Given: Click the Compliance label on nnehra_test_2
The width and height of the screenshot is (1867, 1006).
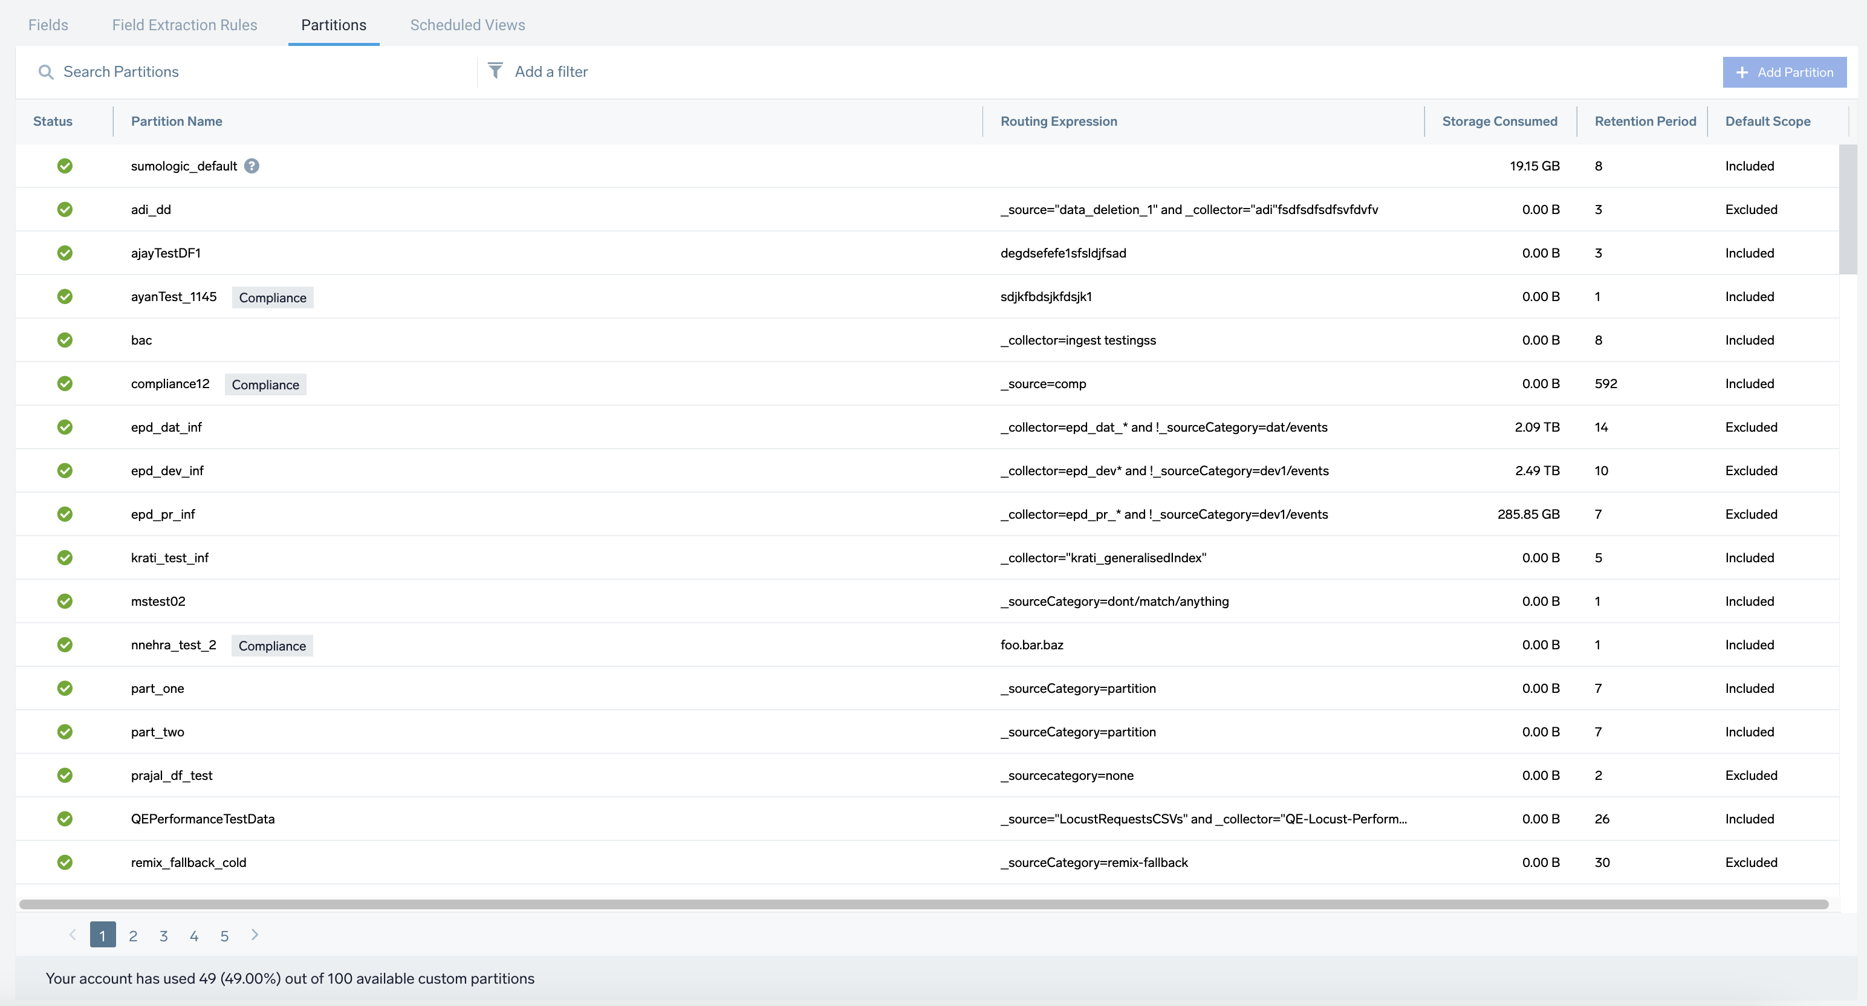Looking at the screenshot, I should coord(272,645).
